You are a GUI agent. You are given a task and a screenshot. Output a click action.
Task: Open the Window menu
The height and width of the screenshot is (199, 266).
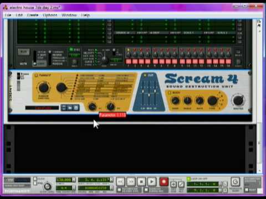coord(69,15)
